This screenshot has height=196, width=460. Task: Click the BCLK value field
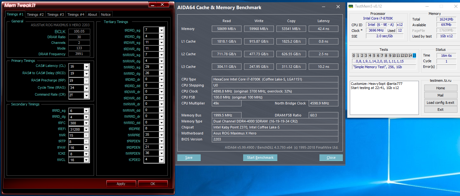click(79, 31)
